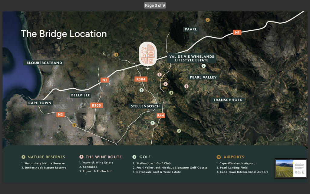
Task: Click The Bridge estate logo map pin
Action: 148,54
